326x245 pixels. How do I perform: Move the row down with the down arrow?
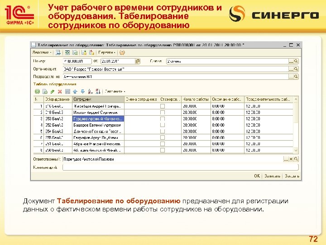[x=83, y=91]
